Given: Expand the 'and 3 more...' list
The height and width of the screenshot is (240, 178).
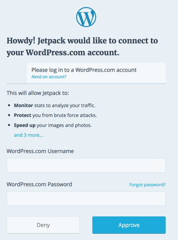Looking at the screenshot, I should click(29, 135).
